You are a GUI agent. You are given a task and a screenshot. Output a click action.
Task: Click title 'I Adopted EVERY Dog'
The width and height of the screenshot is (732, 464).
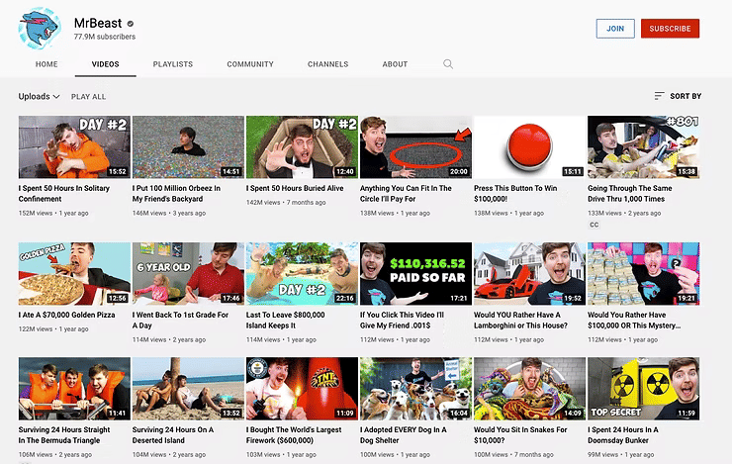pyautogui.click(x=403, y=434)
